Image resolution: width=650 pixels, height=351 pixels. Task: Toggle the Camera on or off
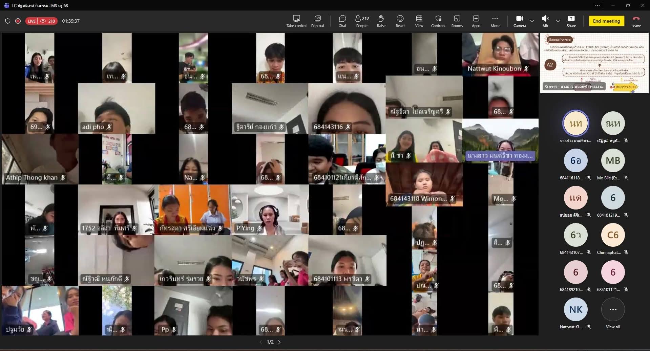[x=519, y=21]
